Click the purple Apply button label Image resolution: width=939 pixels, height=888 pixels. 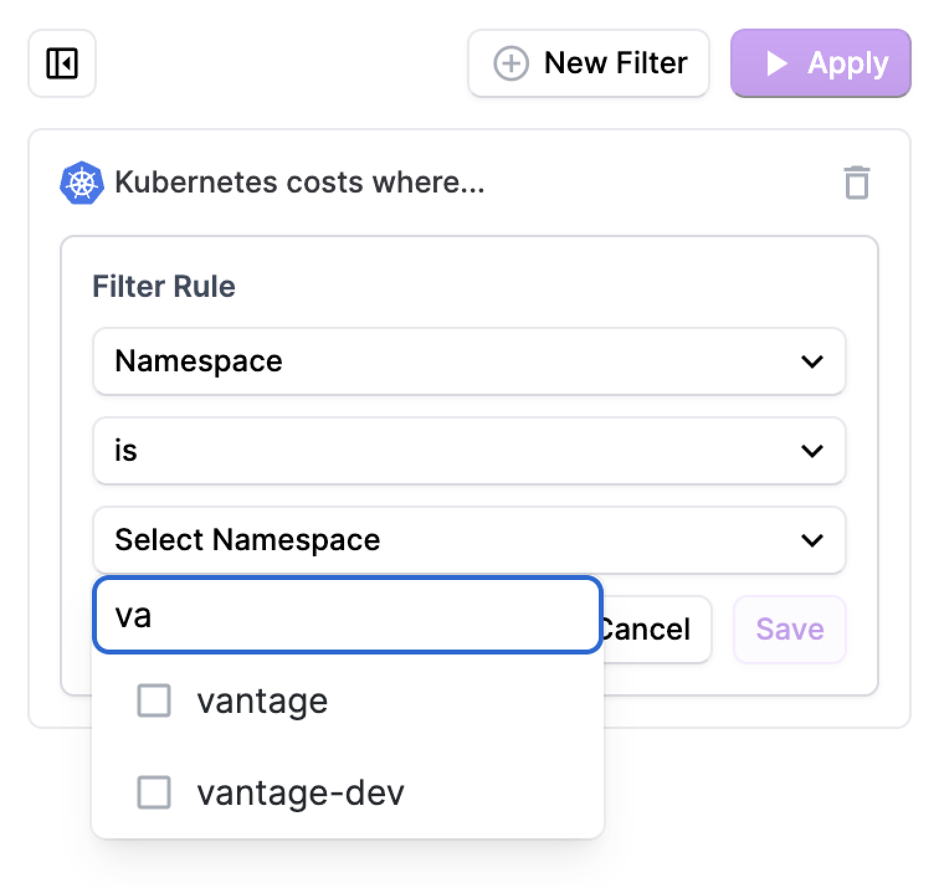(x=848, y=63)
